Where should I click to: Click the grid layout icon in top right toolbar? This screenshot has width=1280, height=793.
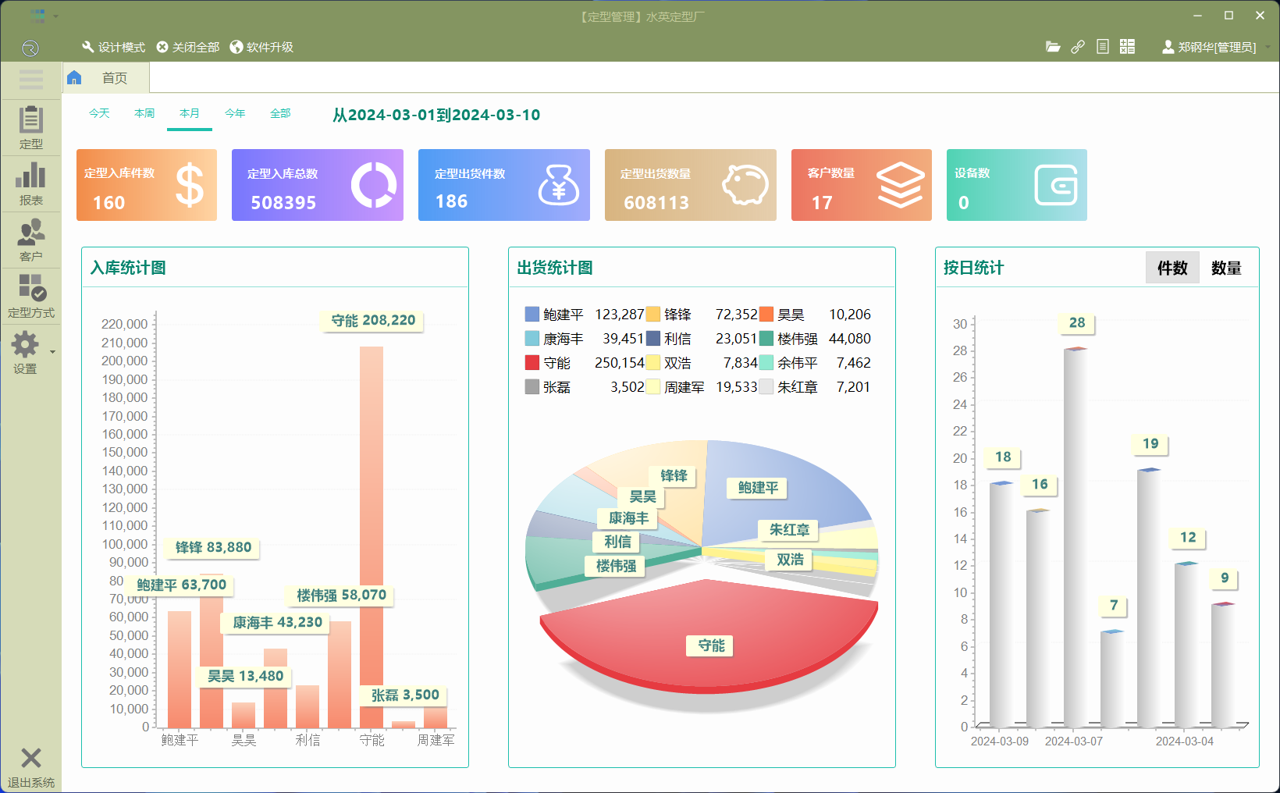(x=1127, y=47)
